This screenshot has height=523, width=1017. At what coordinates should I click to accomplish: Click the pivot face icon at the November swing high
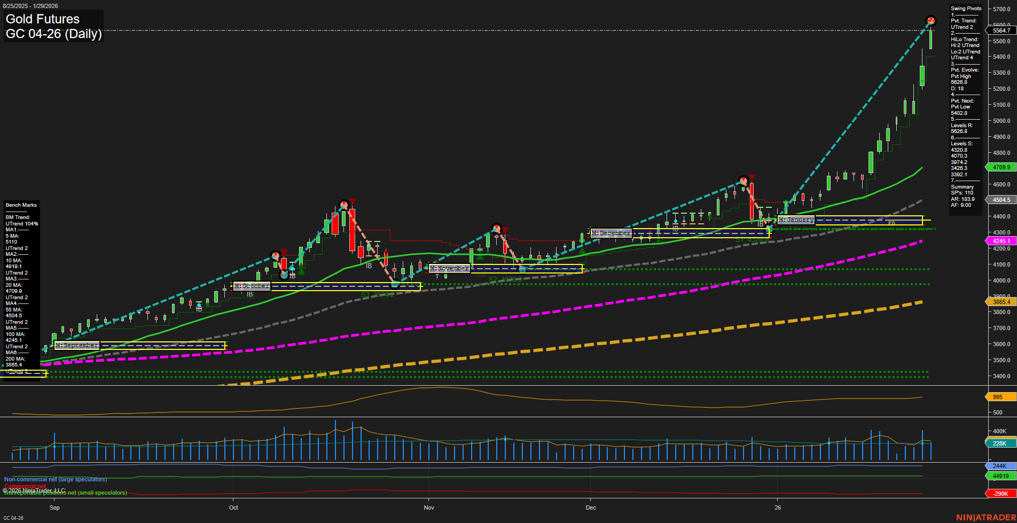[x=496, y=228]
